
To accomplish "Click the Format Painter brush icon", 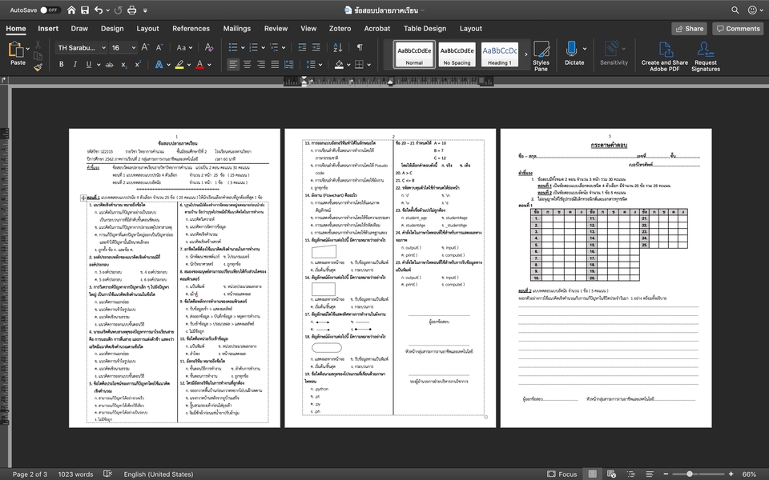I will click(38, 67).
